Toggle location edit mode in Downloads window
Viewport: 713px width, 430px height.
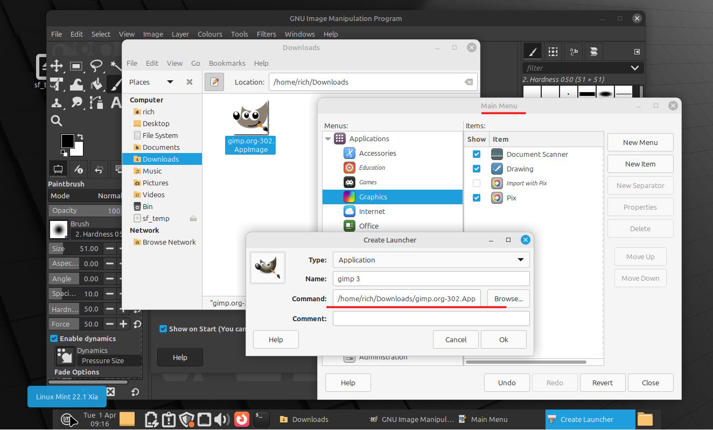coord(214,82)
